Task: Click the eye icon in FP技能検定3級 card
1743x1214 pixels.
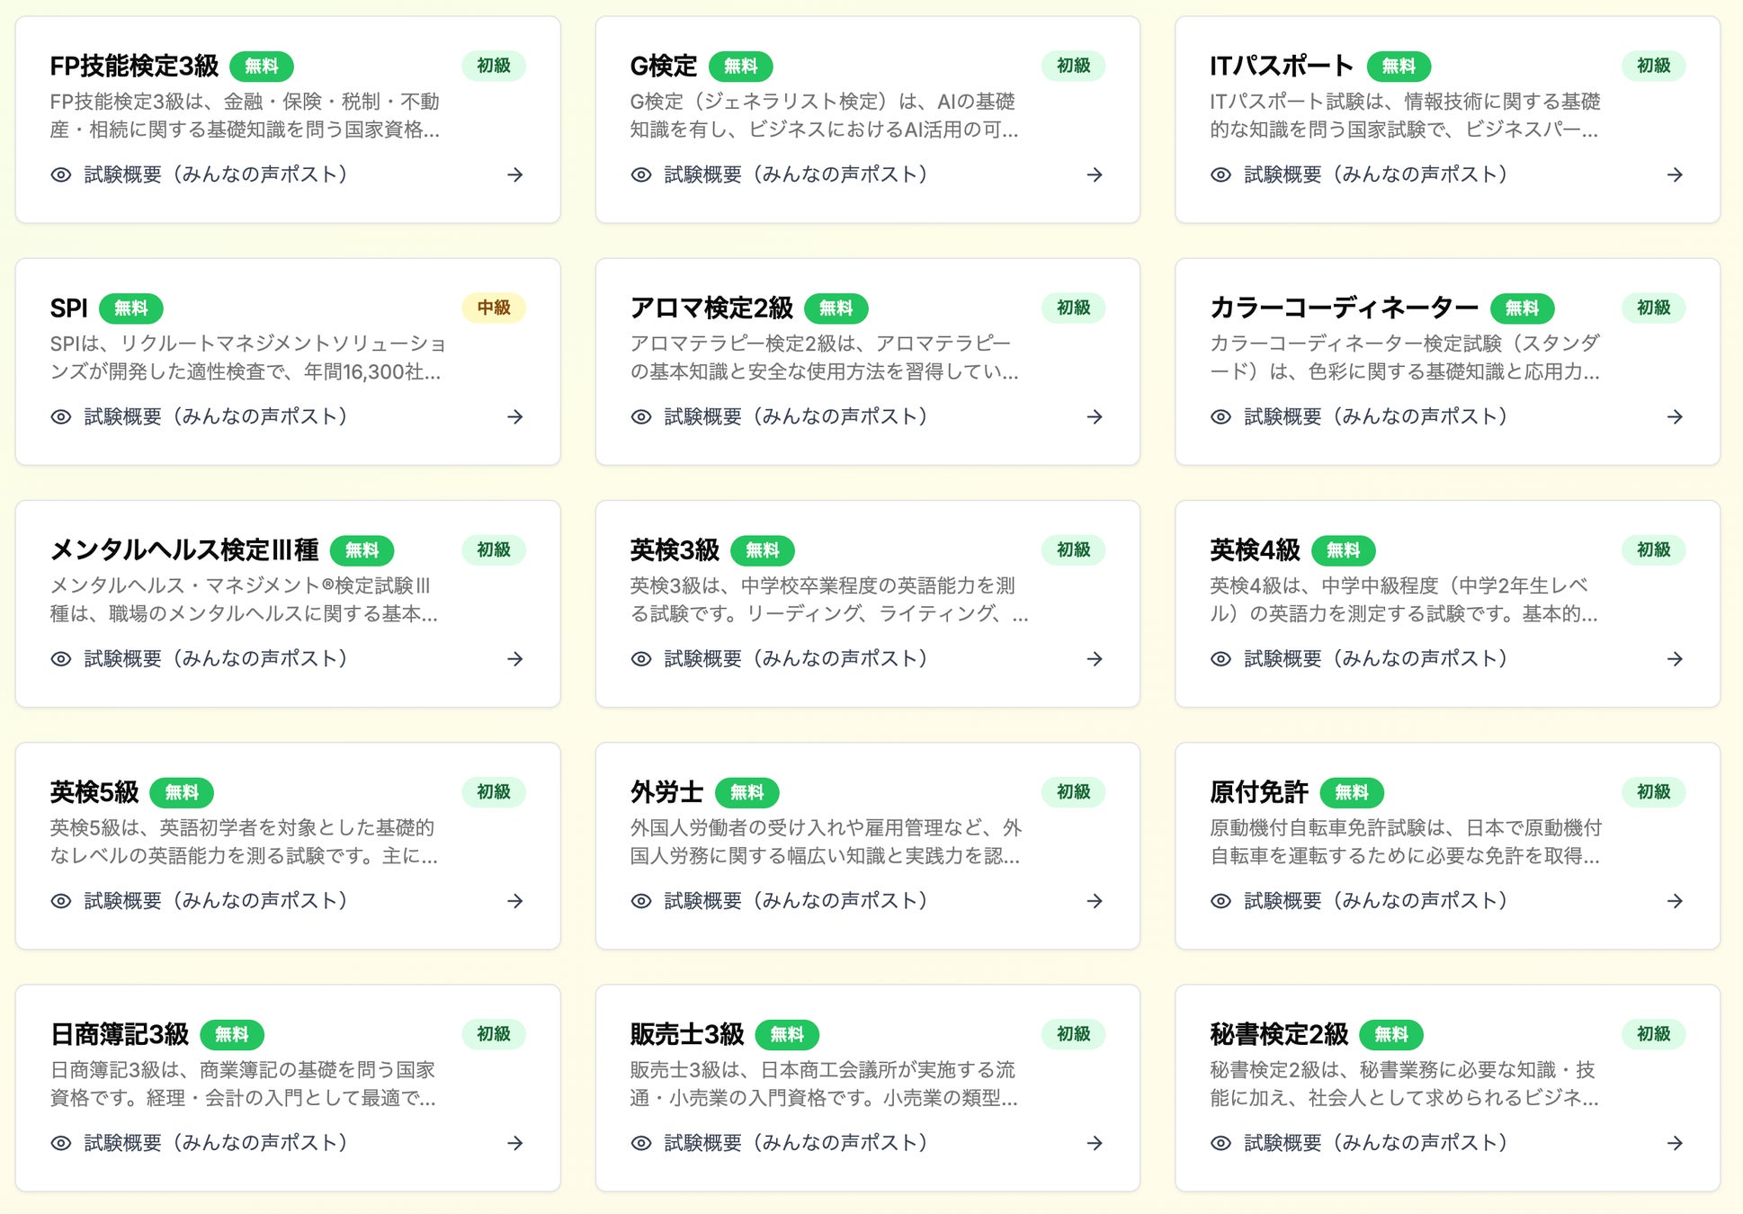Action: [x=61, y=174]
